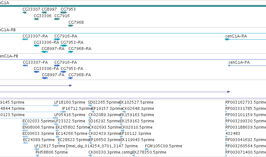Select the EK278350.5prime EST label
Viewport: 266px width, 157px height.
pos(149,152)
